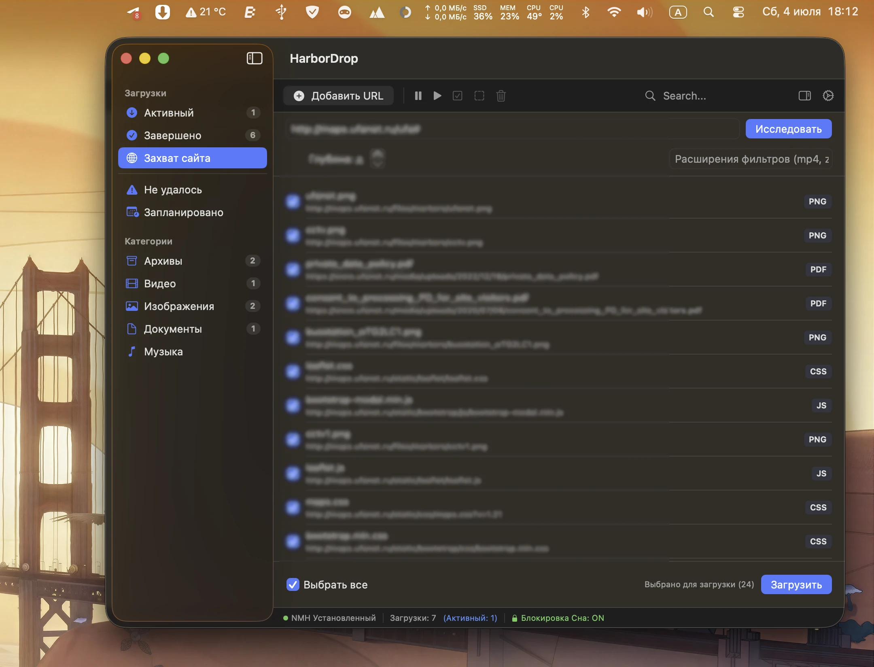This screenshot has width=874, height=667.
Task: Click the deselect dashed-square toolbar icon
Action: [479, 96]
